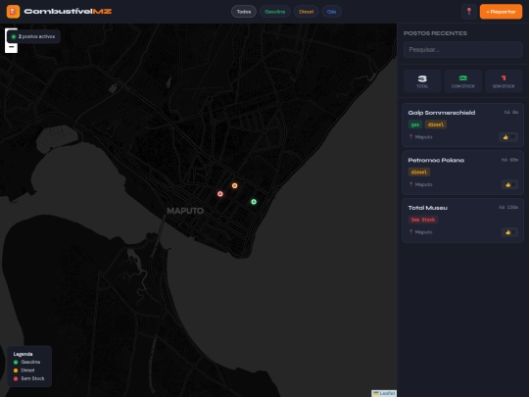Click pin icon in Galp Sommerschield card
This screenshot has width=529, height=397.
tap(410, 136)
